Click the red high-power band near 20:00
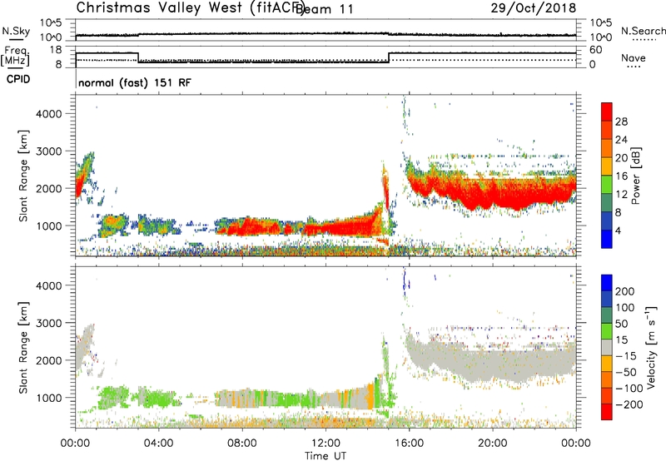 (x=493, y=191)
